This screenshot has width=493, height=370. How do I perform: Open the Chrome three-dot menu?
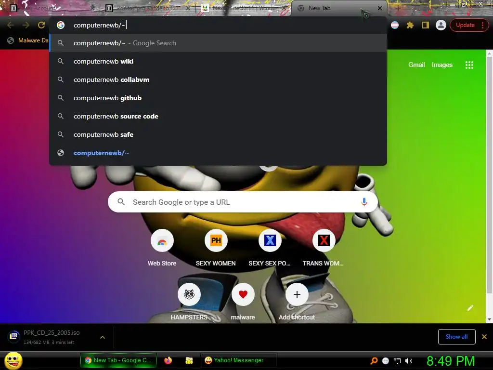pyautogui.click(x=482, y=25)
